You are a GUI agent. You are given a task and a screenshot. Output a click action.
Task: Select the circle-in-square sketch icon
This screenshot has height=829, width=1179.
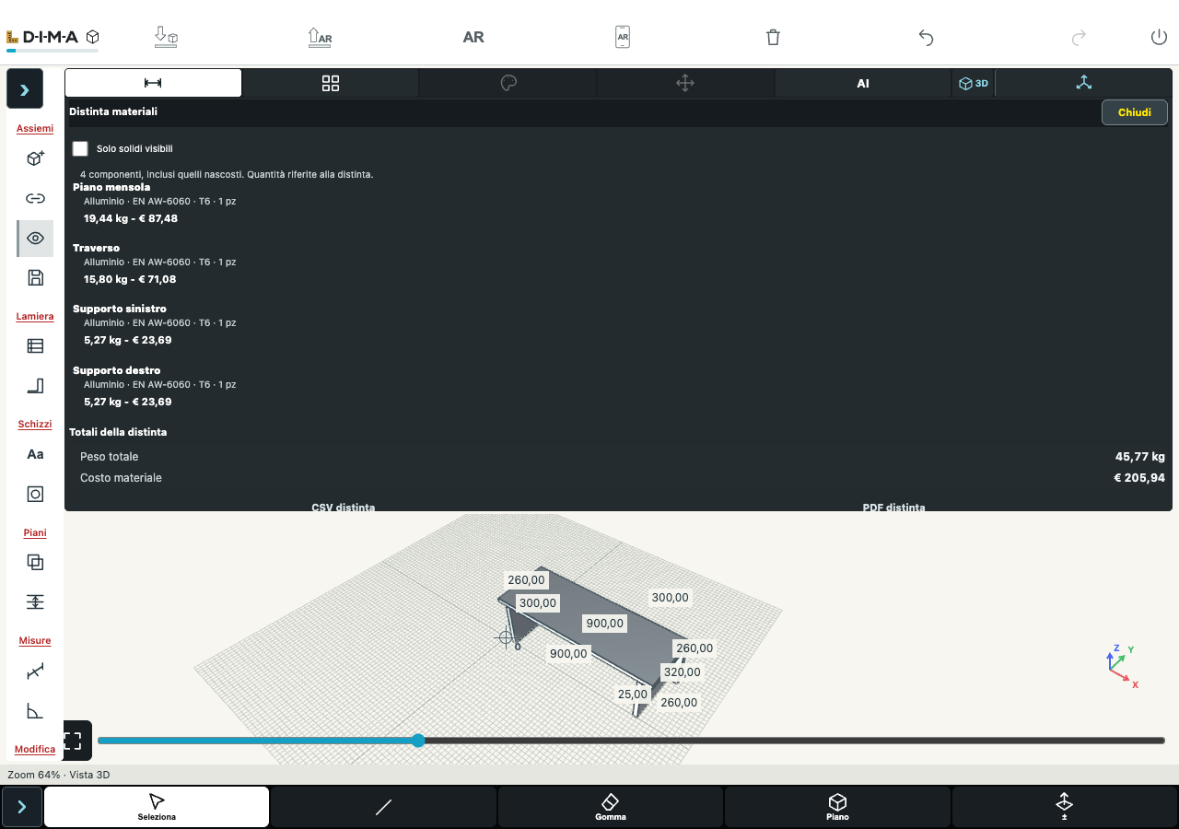click(35, 495)
